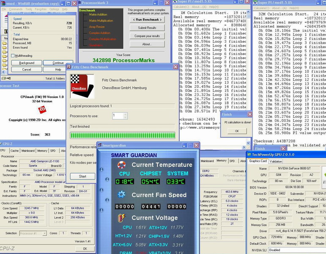Image resolution: width=326 pixels, height=254 pixels.
Task: Select Matrix Multiplication benchmark item
Action: coord(101,21)
